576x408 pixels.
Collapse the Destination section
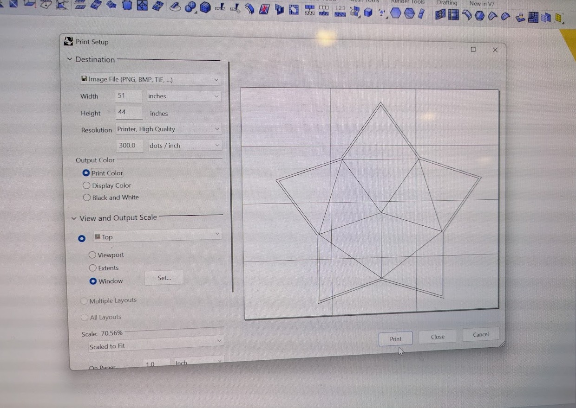70,59
